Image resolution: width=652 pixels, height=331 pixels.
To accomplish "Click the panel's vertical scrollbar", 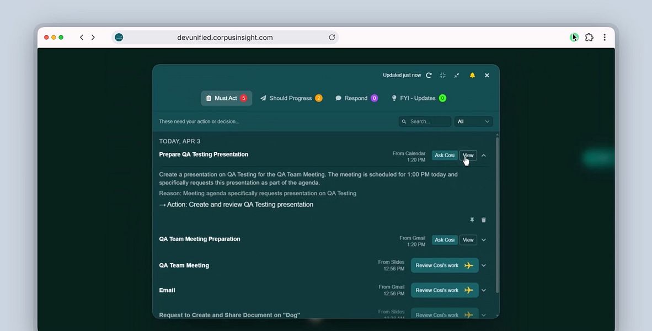I will (x=497, y=214).
